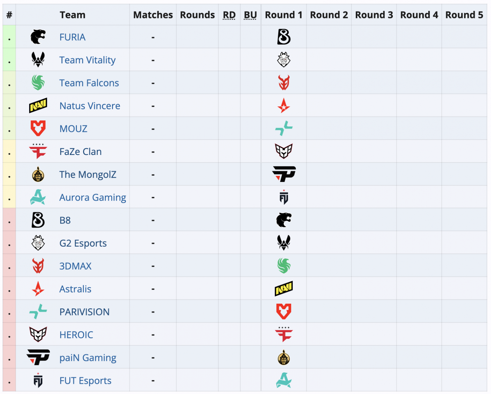This screenshot has width=491, height=394.
Task: Click the BU column header abbreviation
Action: click(x=250, y=15)
